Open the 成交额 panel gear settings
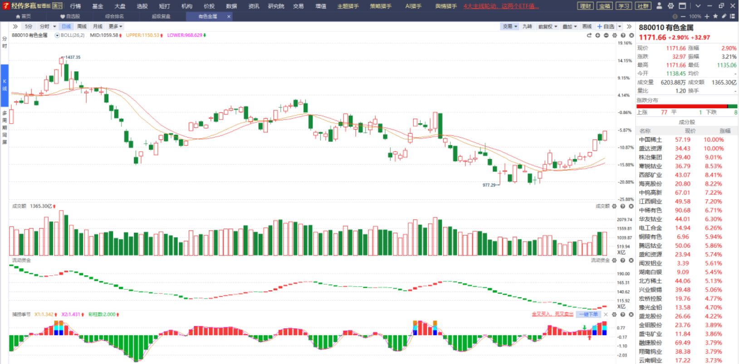Screen dimensions: 739x364 pos(614,206)
